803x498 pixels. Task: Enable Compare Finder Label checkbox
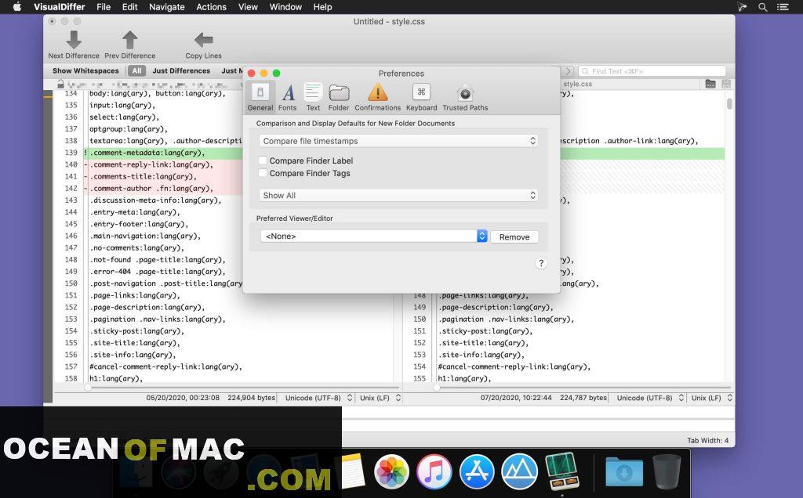(x=263, y=161)
